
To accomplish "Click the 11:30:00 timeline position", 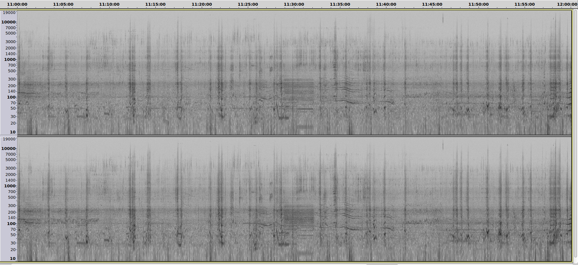I will pos(294,4).
